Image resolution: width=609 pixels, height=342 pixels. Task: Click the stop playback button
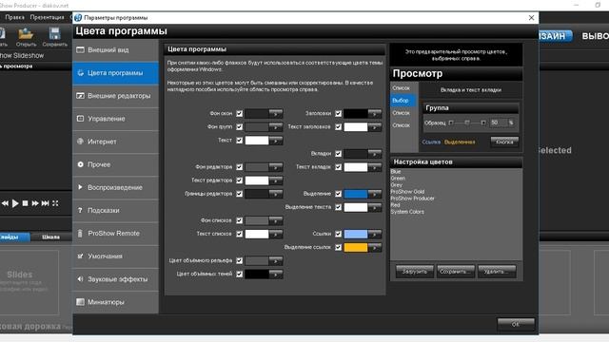click(26, 203)
